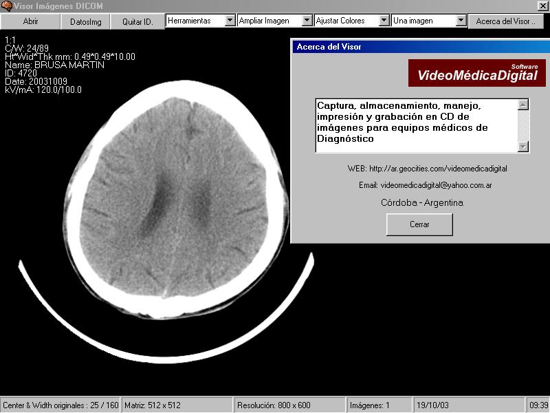The width and height of the screenshot is (550, 413).
Task: Expand the Ampliar Imagen dropdown
Action: [307, 21]
